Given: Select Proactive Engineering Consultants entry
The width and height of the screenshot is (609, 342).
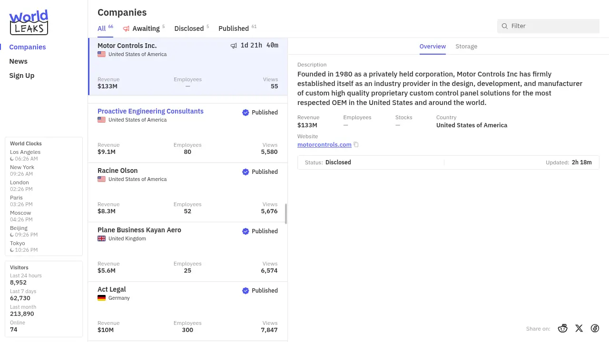Looking at the screenshot, I should 150,111.
